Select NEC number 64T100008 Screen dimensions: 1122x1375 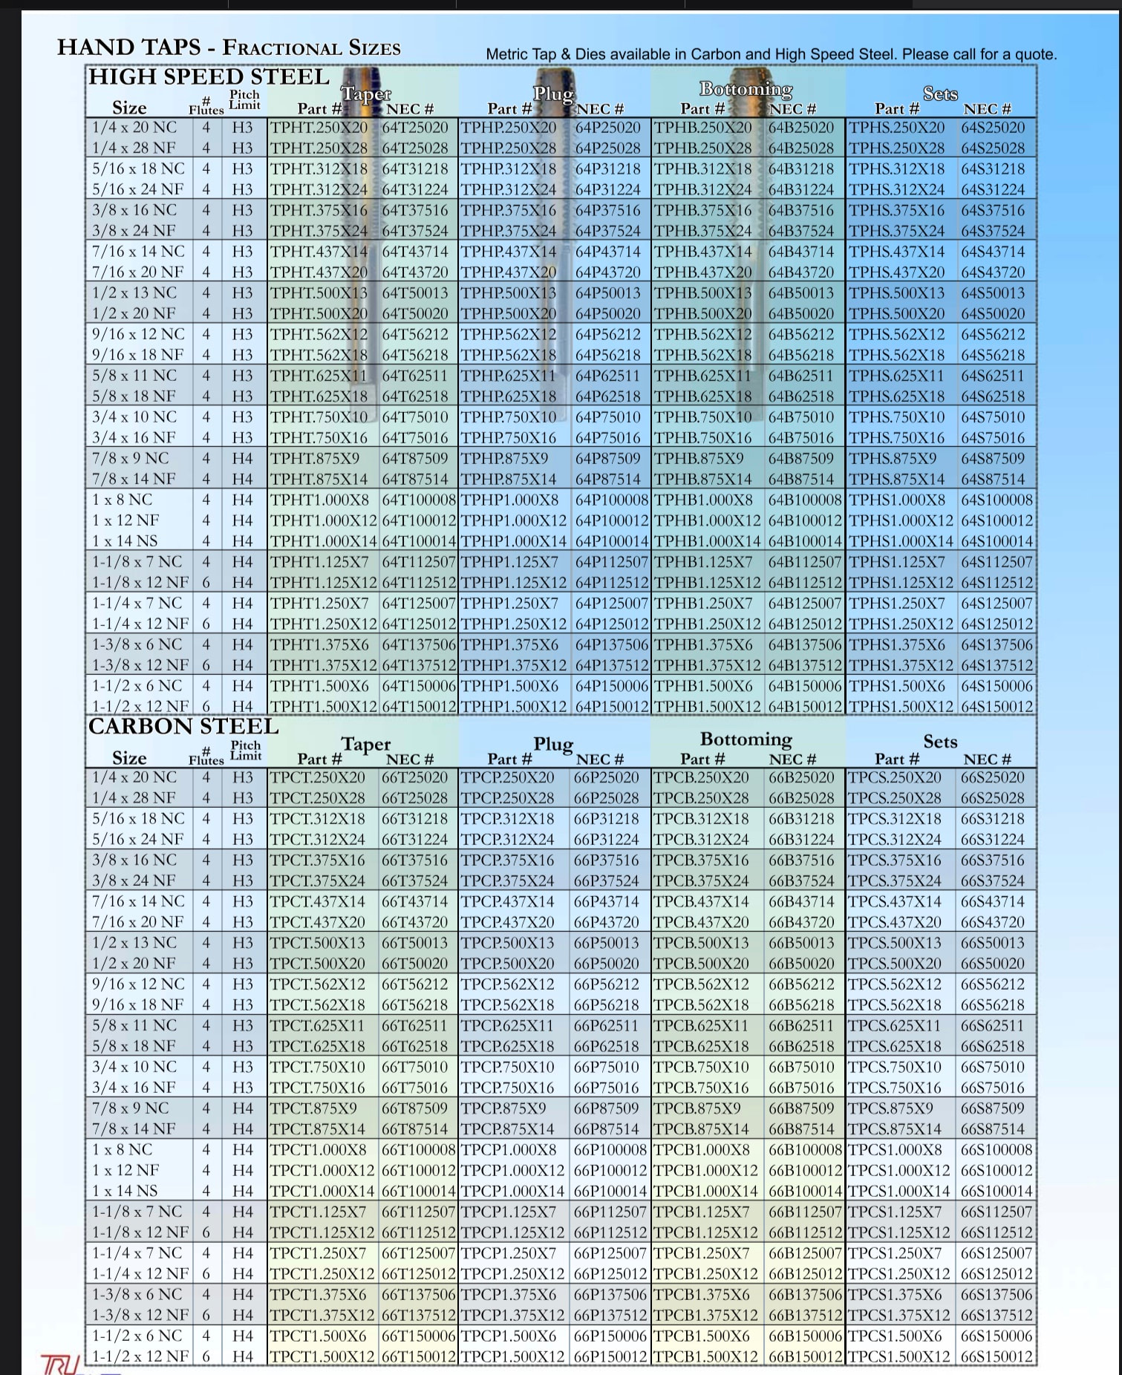420,500
